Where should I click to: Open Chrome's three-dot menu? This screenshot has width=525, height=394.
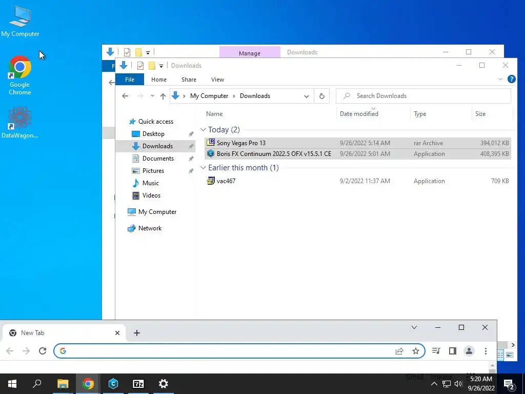coord(486,351)
